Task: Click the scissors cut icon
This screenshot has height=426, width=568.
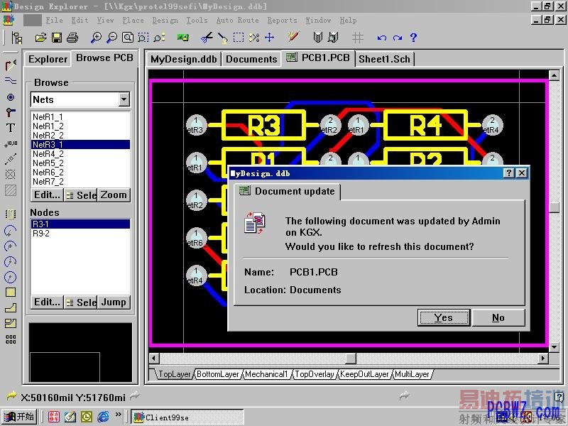Action: [207, 38]
